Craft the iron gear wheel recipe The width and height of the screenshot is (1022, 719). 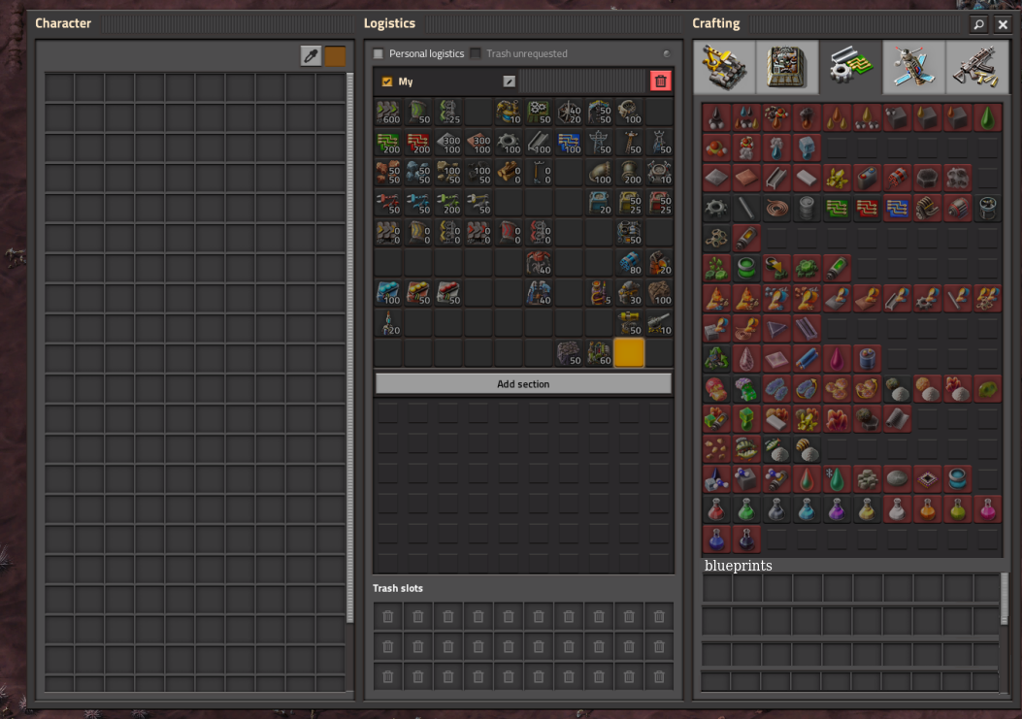click(x=716, y=208)
